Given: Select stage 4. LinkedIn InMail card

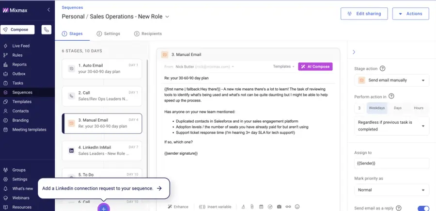Looking at the screenshot, I should click(x=102, y=150).
